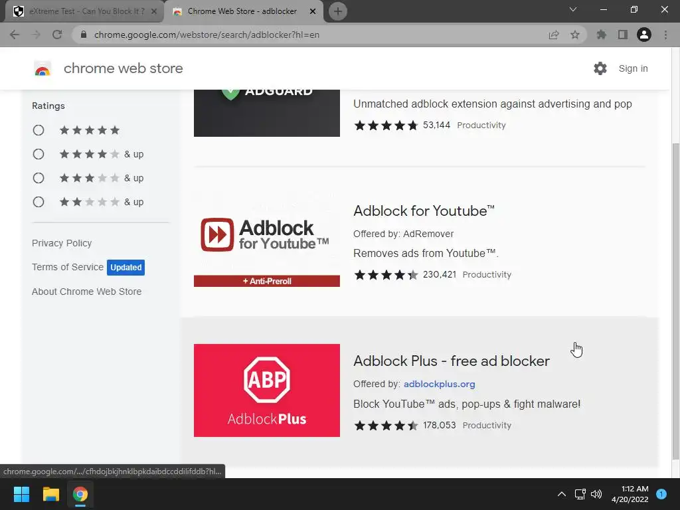Image resolution: width=680 pixels, height=510 pixels.
Task: Share this page via the share icon
Action: (554, 35)
